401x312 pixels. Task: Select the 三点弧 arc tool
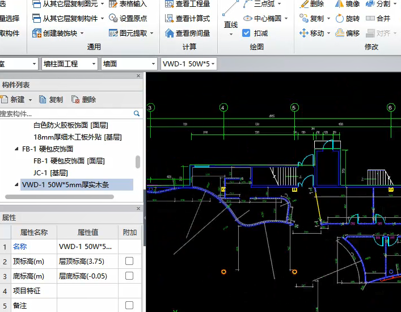259,4
